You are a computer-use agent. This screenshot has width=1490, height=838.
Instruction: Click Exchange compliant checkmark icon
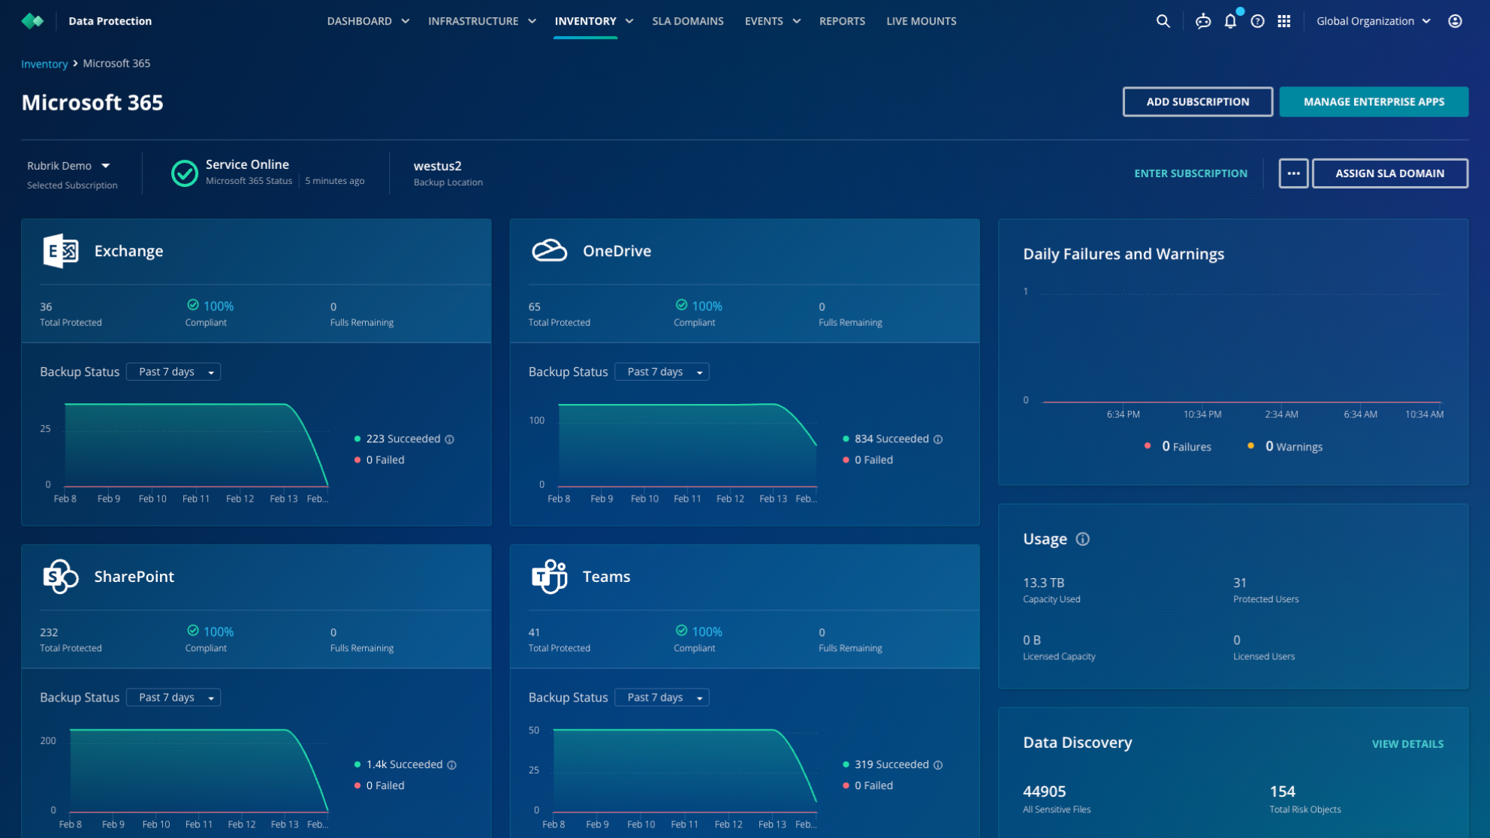193,305
